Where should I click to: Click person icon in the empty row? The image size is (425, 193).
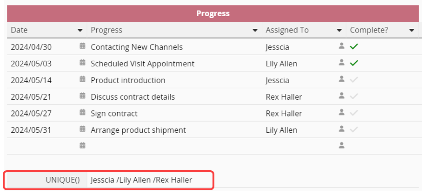click(342, 145)
